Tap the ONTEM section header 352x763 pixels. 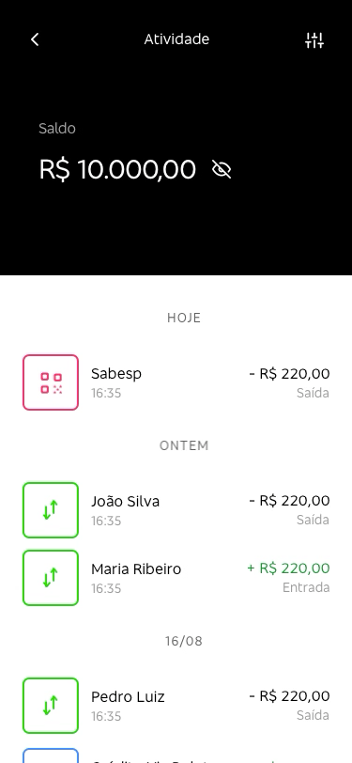[x=184, y=445]
